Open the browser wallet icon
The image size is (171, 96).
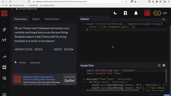pyautogui.click(x=165, y=2)
